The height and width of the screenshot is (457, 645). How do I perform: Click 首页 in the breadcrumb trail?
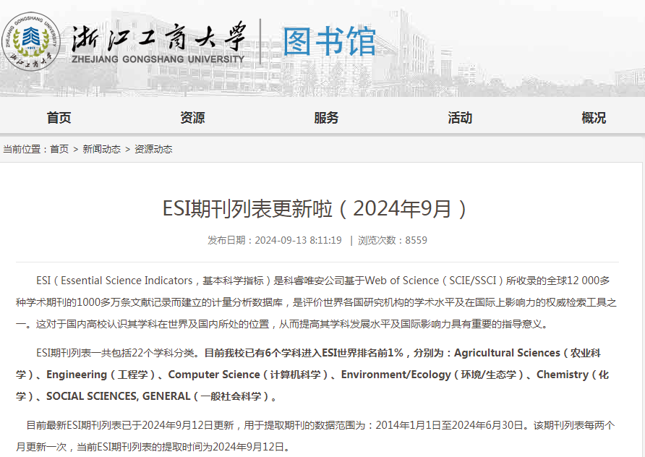click(59, 149)
